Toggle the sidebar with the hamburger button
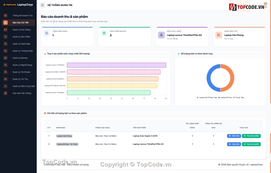The height and width of the screenshot is (173, 271). [42, 5]
